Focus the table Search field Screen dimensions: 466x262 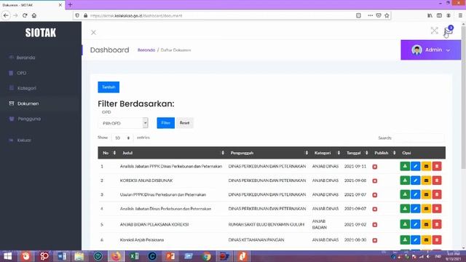pos(419,138)
